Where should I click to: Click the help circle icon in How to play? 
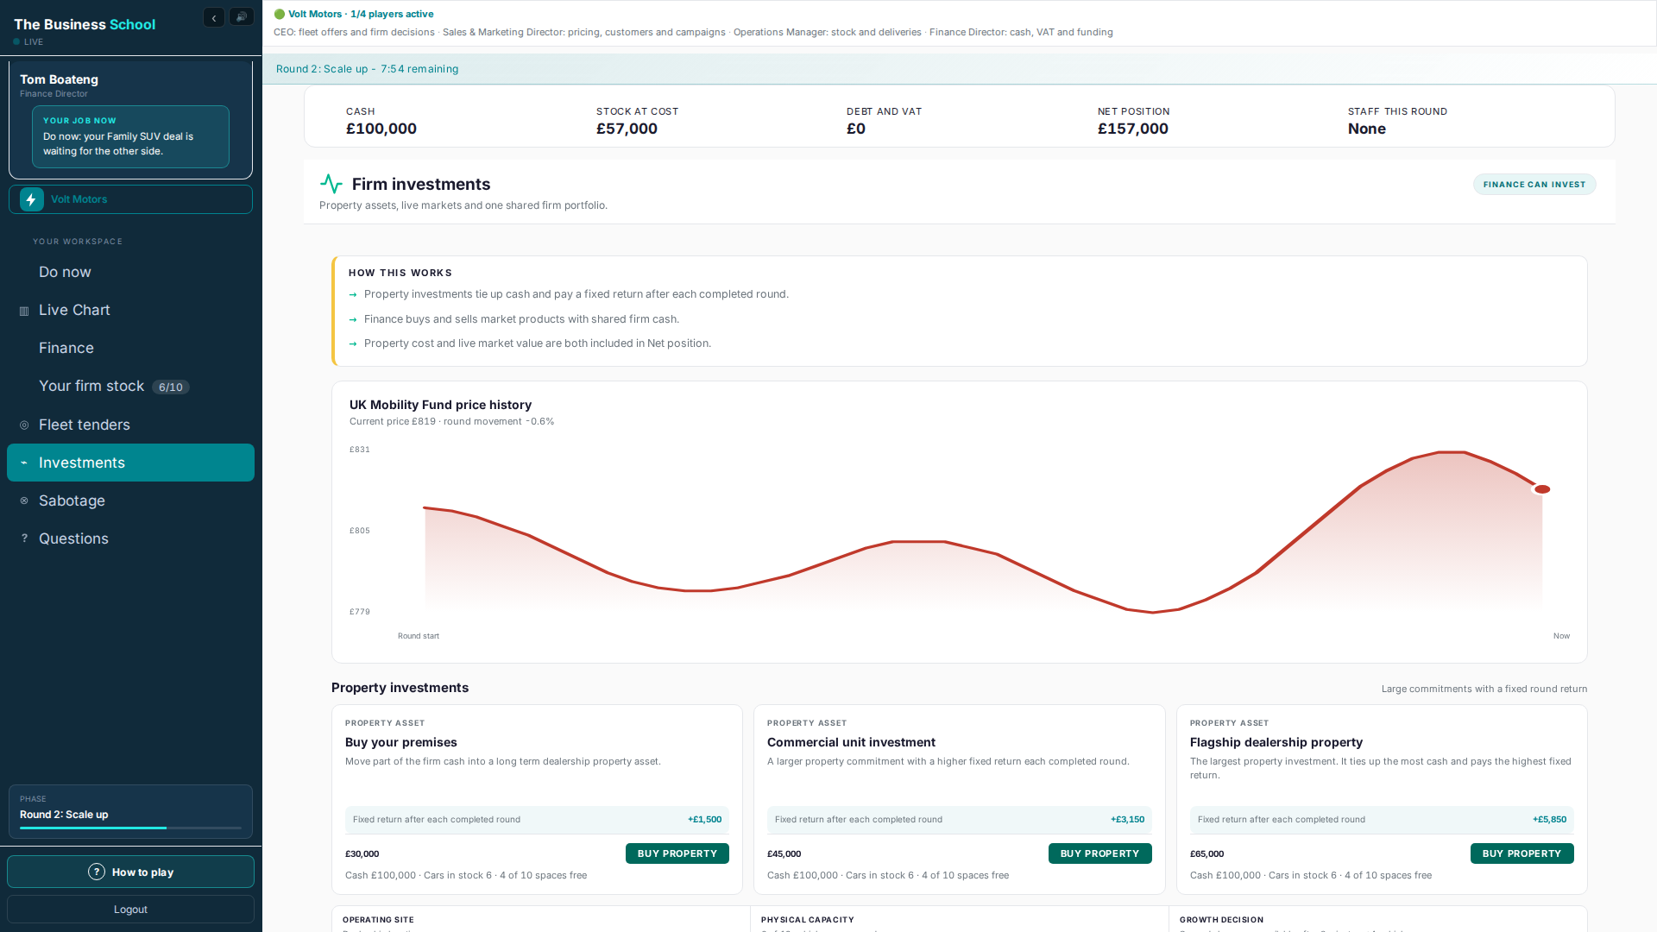coord(97,872)
